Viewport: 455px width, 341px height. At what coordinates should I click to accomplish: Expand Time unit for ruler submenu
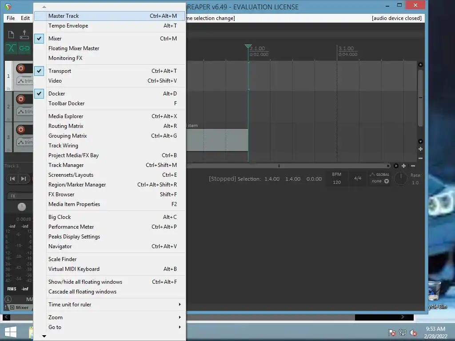click(110, 305)
